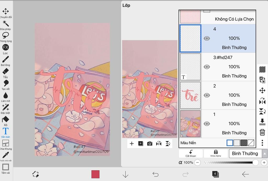Click the Màu Nền label
This screenshot has width=268, height=181.
pos(188,143)
